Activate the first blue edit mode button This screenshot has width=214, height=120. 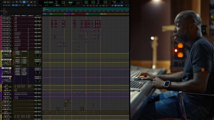[13, 5]
